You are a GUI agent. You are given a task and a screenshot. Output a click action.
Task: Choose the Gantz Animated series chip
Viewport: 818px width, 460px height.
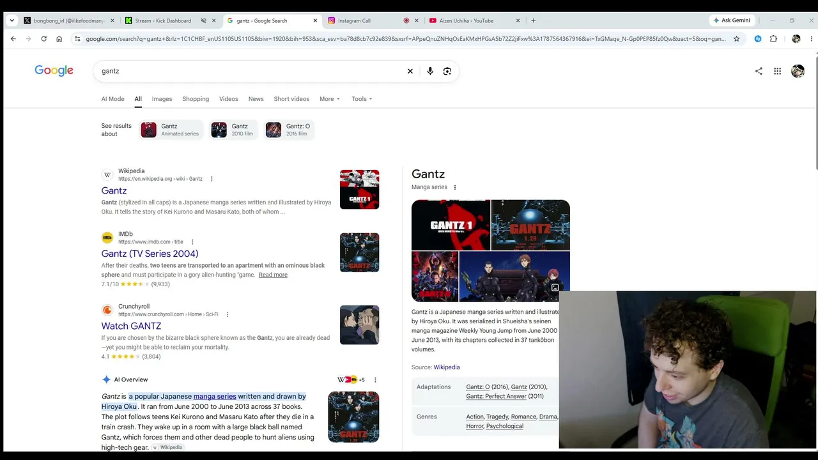[x=171, y=130]
